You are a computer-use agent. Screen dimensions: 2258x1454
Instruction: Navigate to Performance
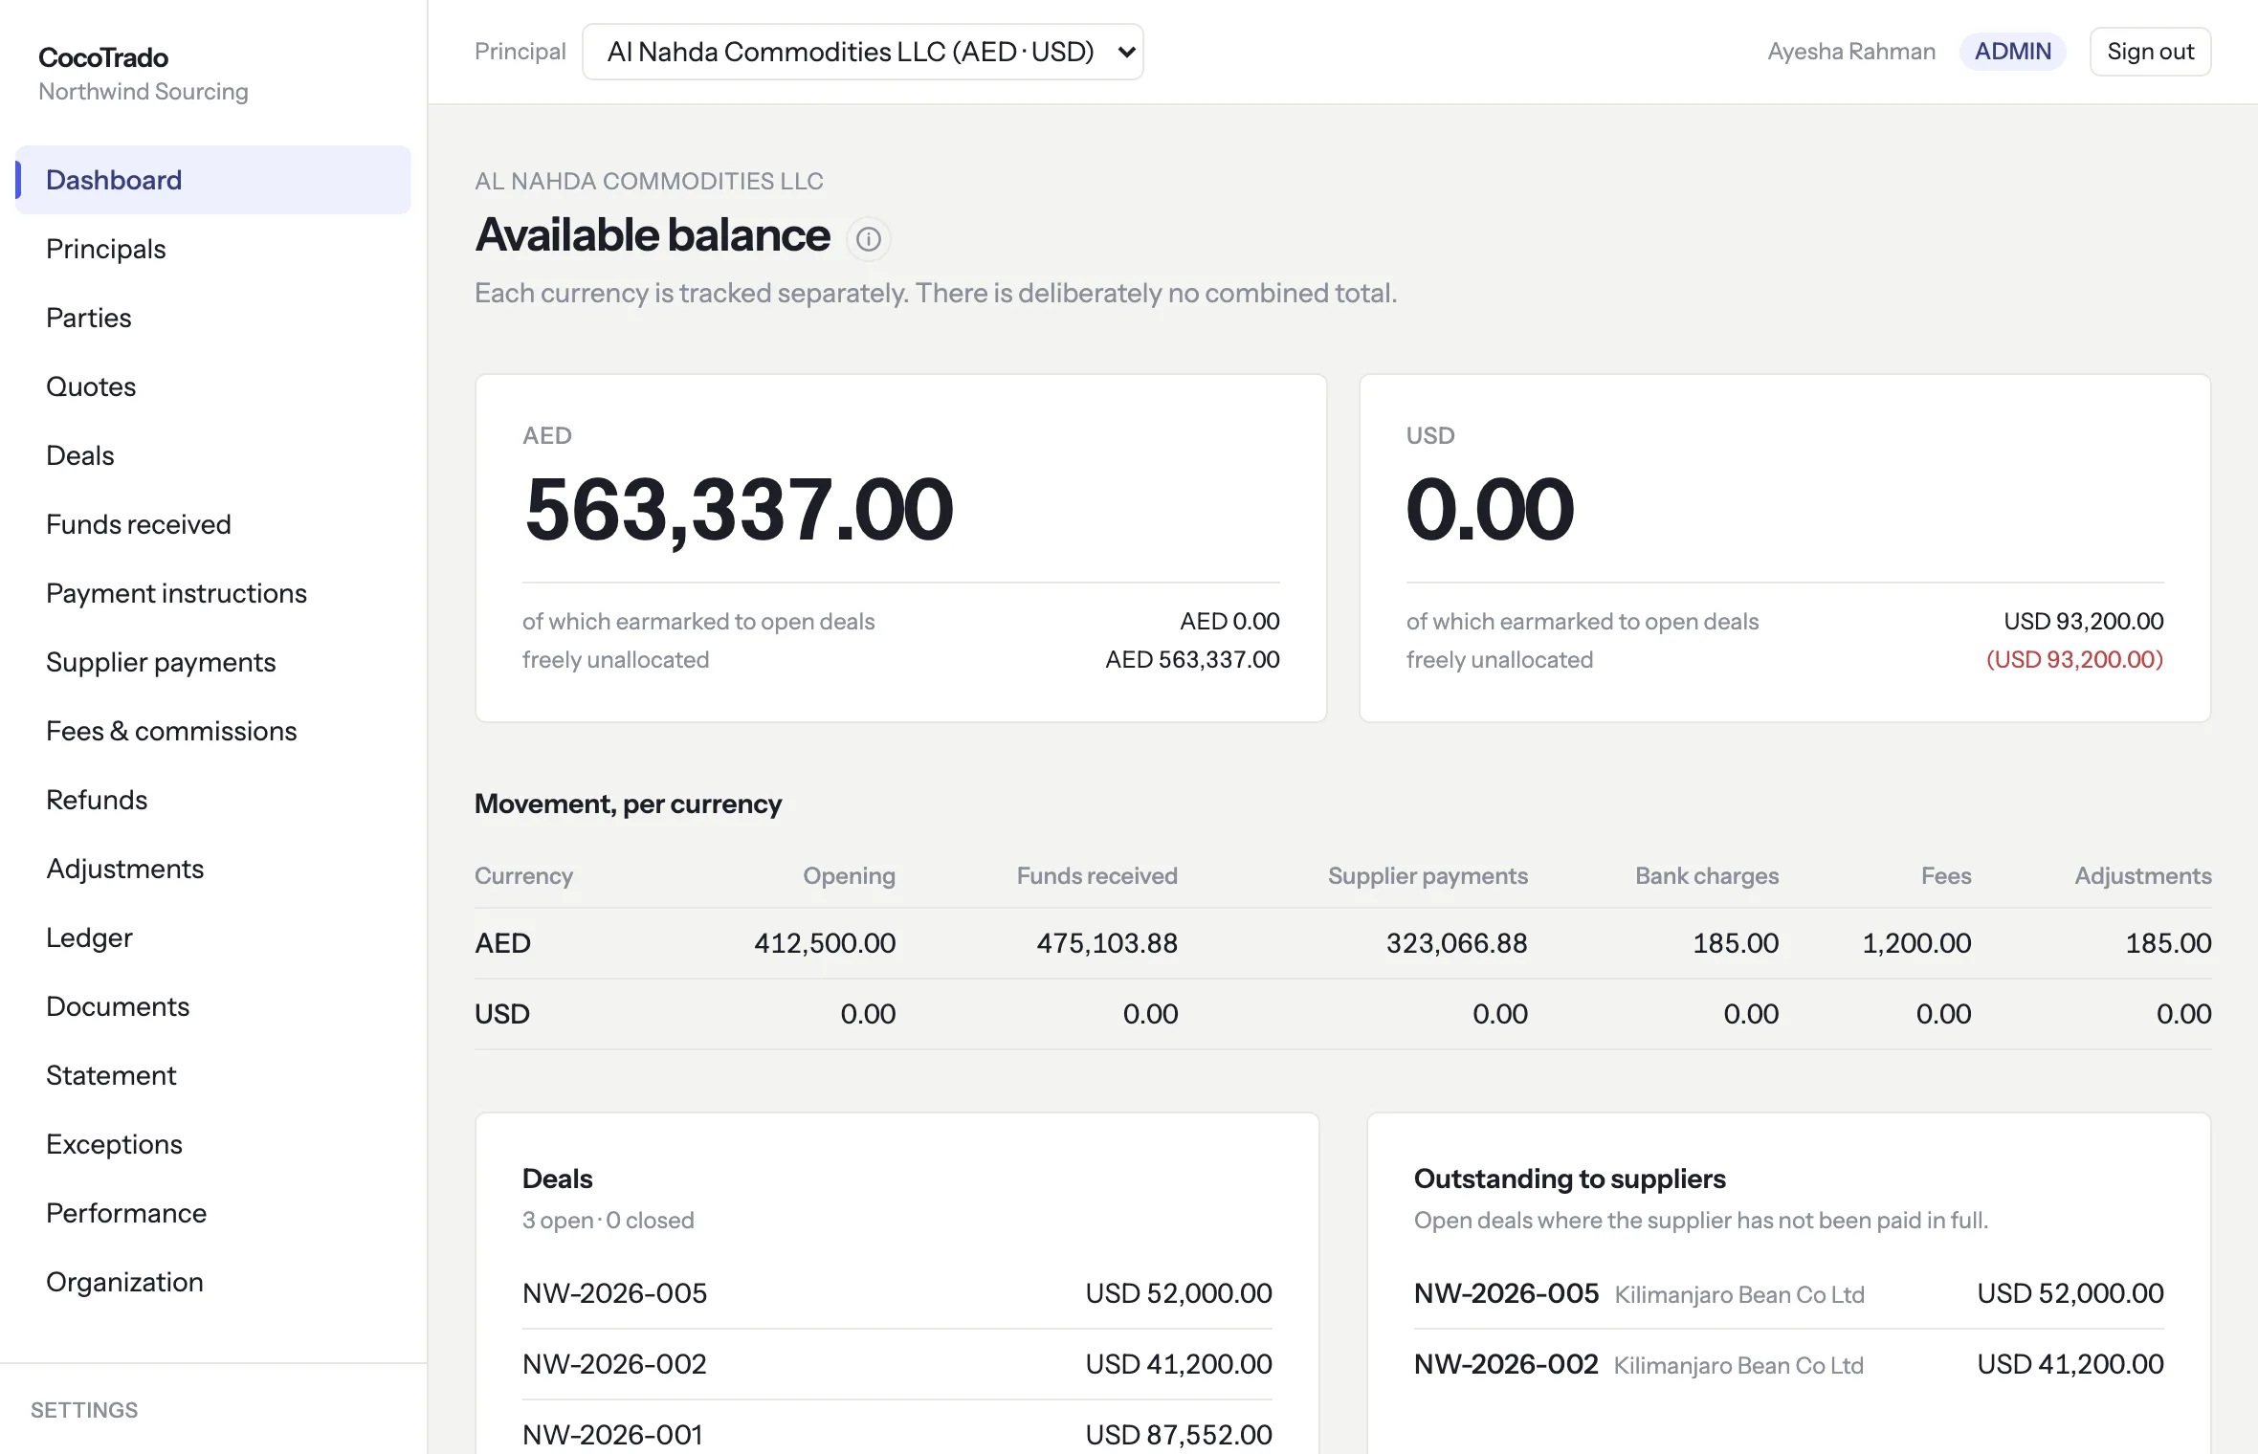pyautogui.click(x=213, y=1213)
